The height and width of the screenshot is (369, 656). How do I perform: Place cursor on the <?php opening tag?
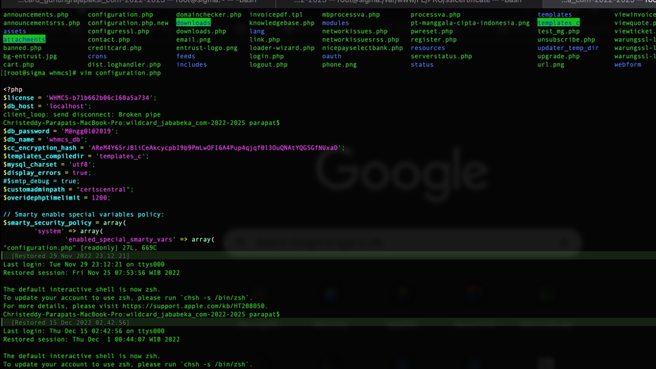[13, 90]
